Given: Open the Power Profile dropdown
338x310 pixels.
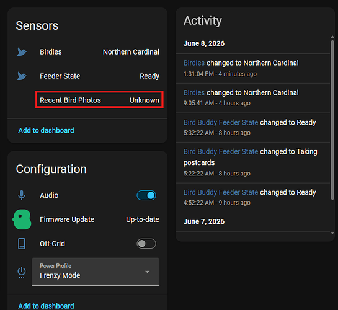Looking at the screenshot, I should click(96, 272).
